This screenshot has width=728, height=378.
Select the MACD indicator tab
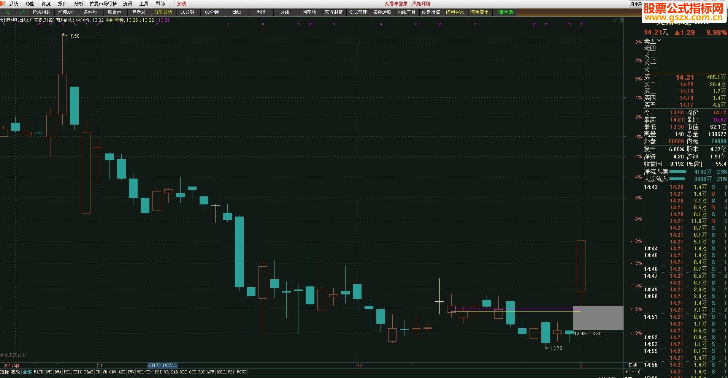click(x=39, y=372)
